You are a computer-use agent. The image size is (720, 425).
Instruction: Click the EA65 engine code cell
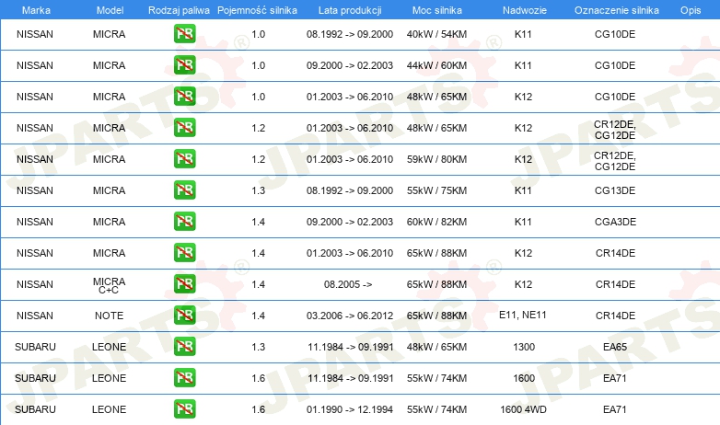615,347
